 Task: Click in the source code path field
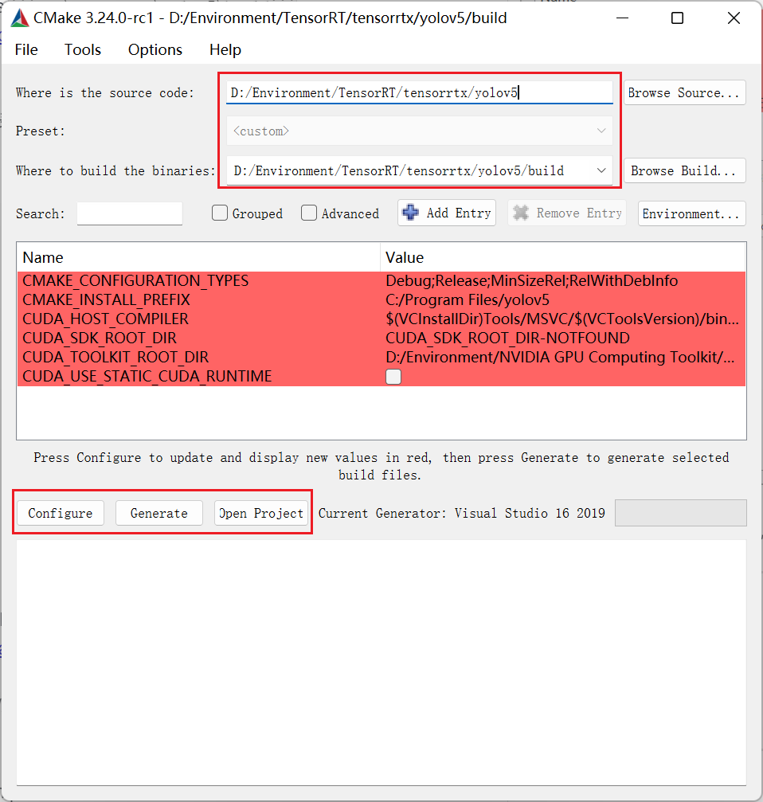(420, 92)
